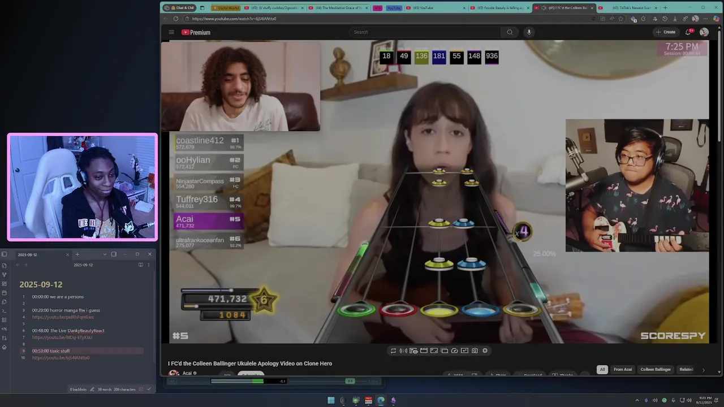Navigate back in the notes app
Screen dimensions: 724x407
coord(18,265)
